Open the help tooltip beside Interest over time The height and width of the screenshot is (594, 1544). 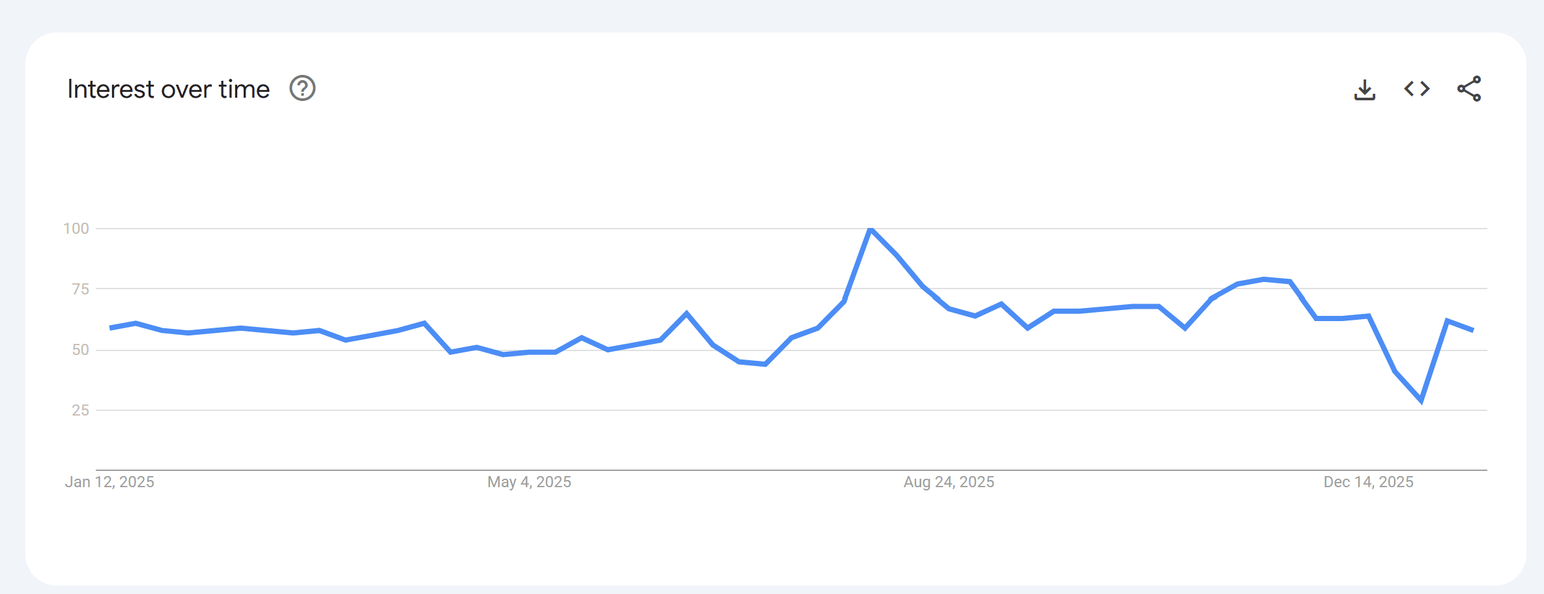302,89
